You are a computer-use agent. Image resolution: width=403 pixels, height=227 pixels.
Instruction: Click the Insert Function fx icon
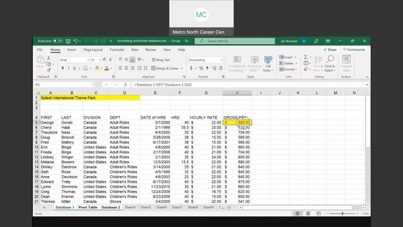(x=125, y=84)
